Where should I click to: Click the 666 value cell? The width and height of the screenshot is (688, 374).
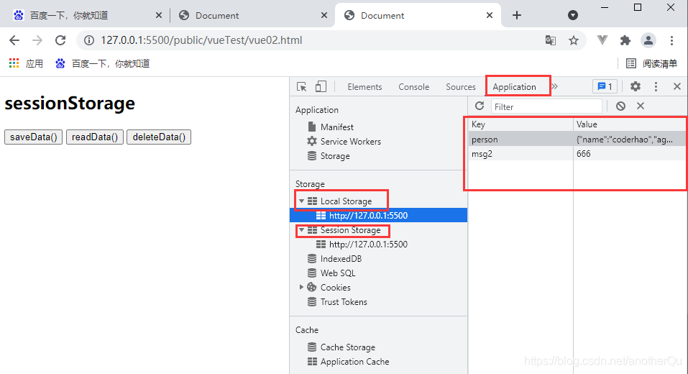pyautogui.click(x=630, y=154)
